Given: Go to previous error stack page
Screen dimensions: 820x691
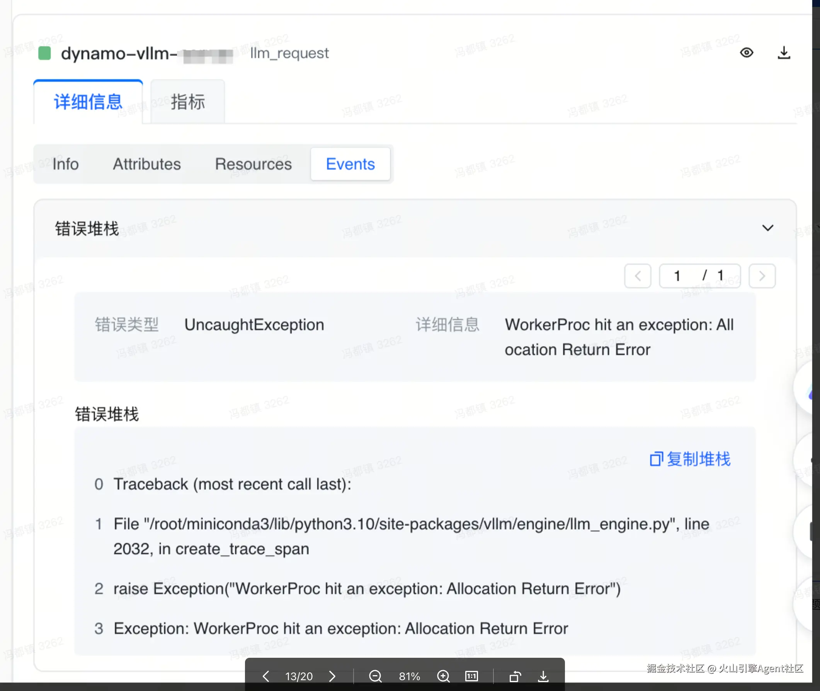Looking at the screenshot, I should point(638,276).
